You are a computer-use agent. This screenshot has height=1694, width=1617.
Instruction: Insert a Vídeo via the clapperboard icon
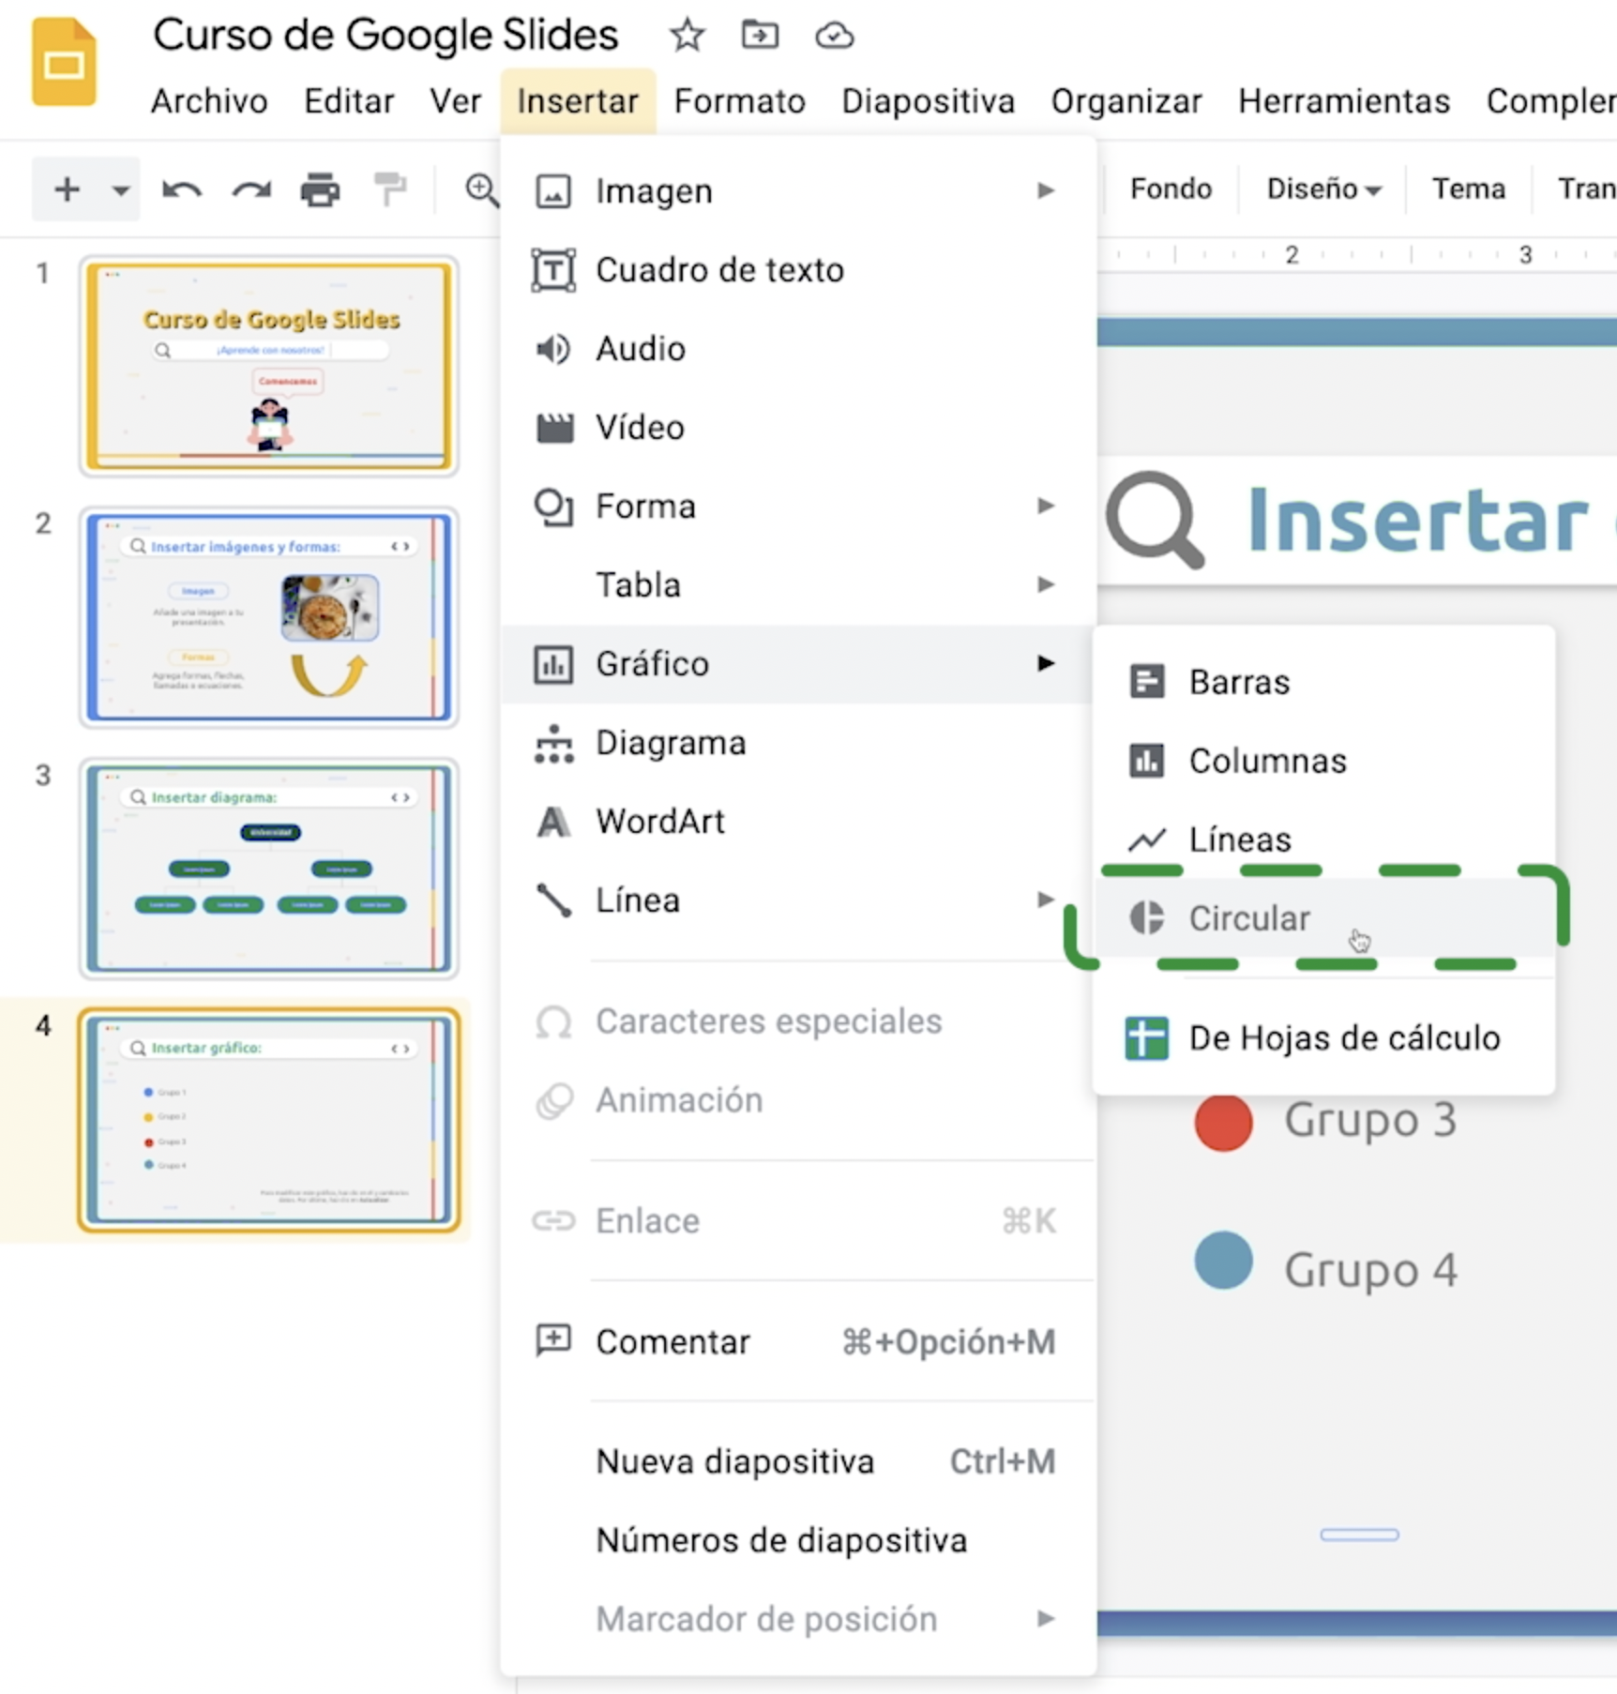click(553, 427)
